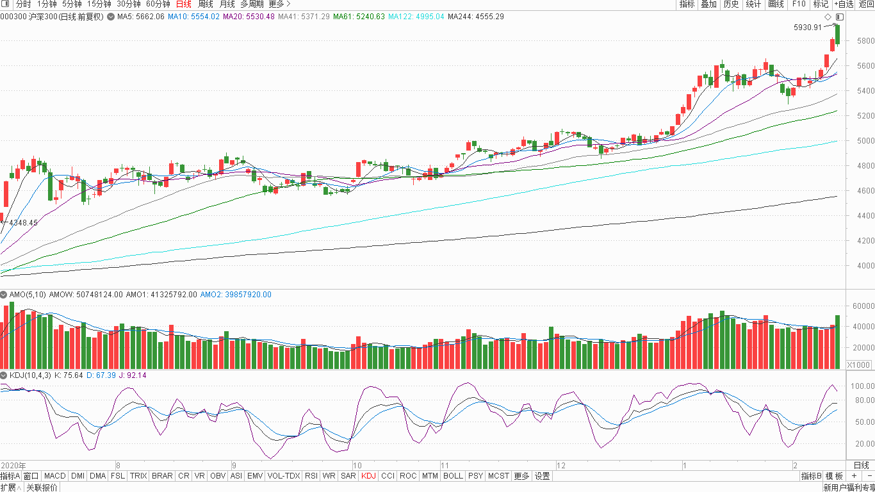Click the 日线 label at bottom-right

[x=862, y=465]
